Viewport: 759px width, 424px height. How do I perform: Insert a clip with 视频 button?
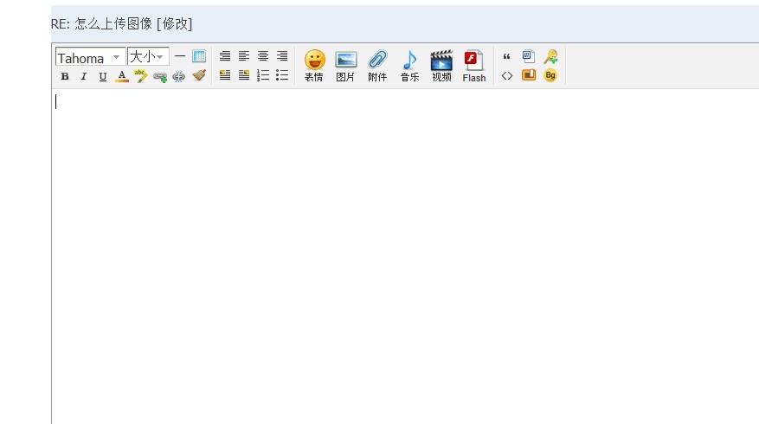click(441, 66)
